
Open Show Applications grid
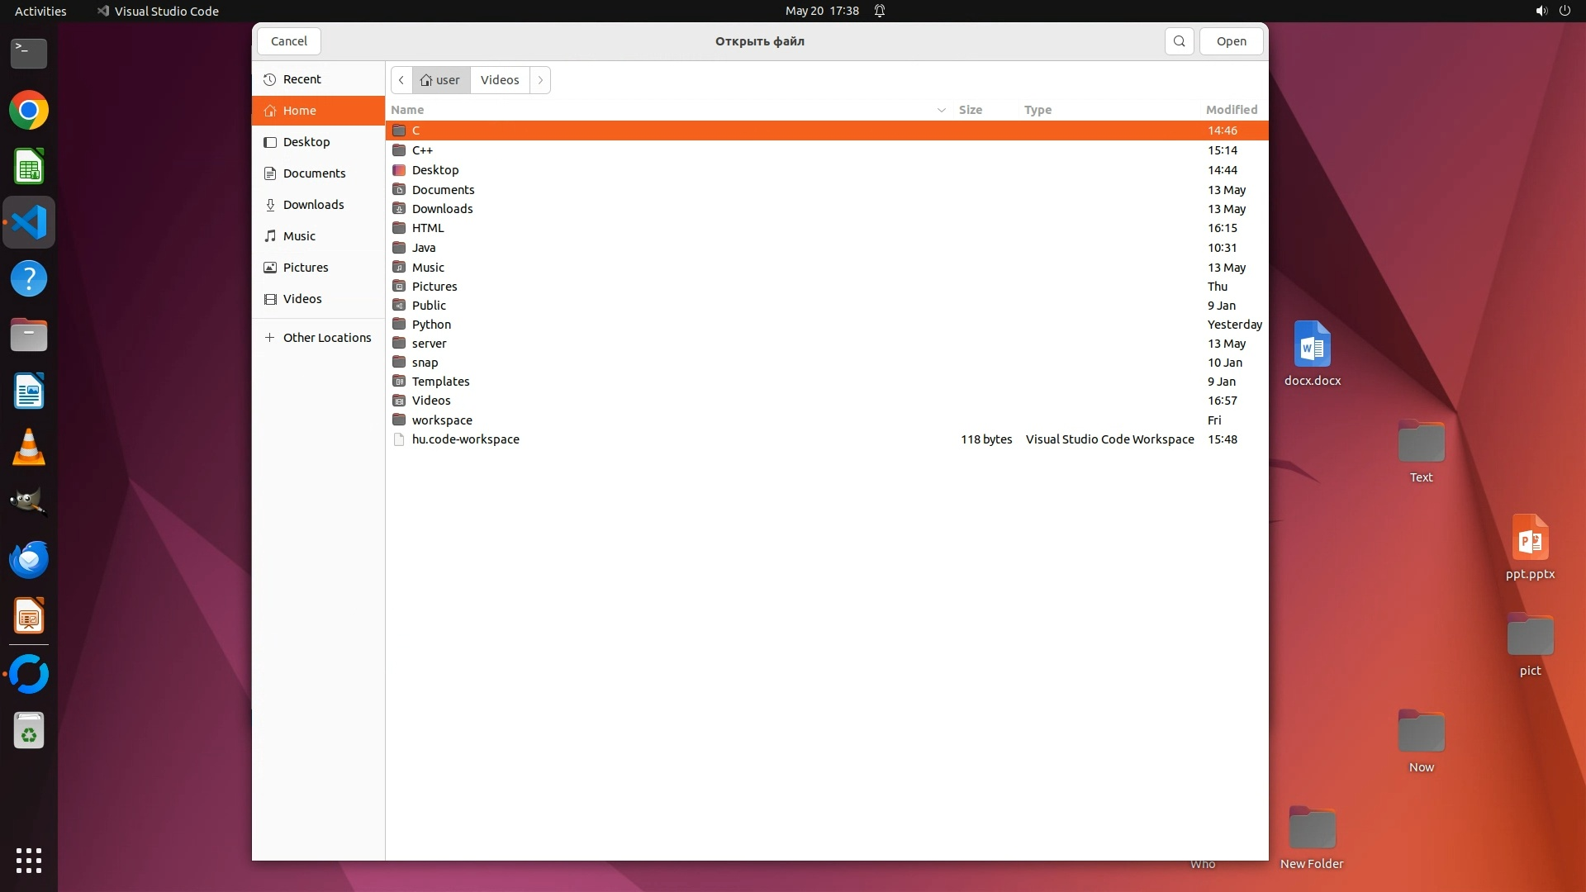(29, 860)
